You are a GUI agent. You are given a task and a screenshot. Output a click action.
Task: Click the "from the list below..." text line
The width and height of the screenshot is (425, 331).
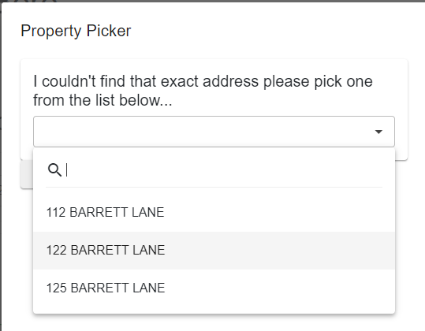point(103,100)
